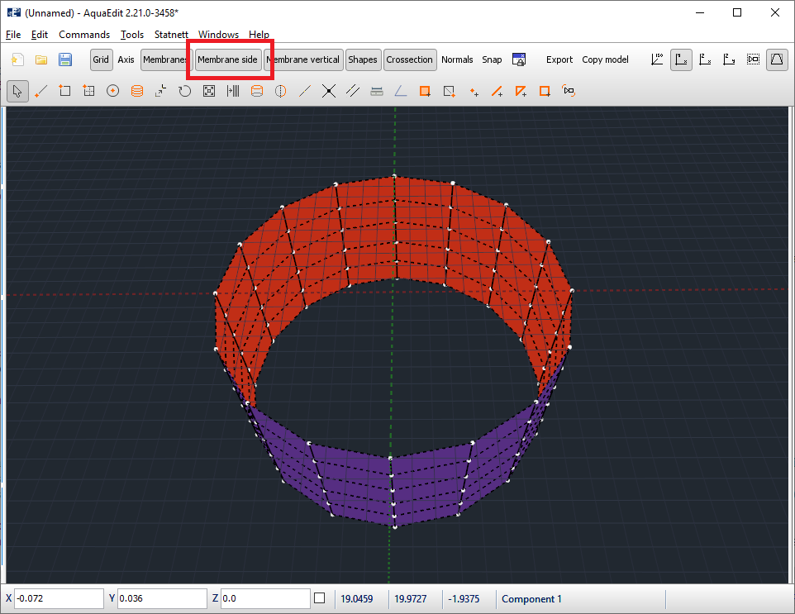Select the Z-X axis view icon
Image resolution: width=795 pixels, height=614 pixels.
(x=705, y=59)
